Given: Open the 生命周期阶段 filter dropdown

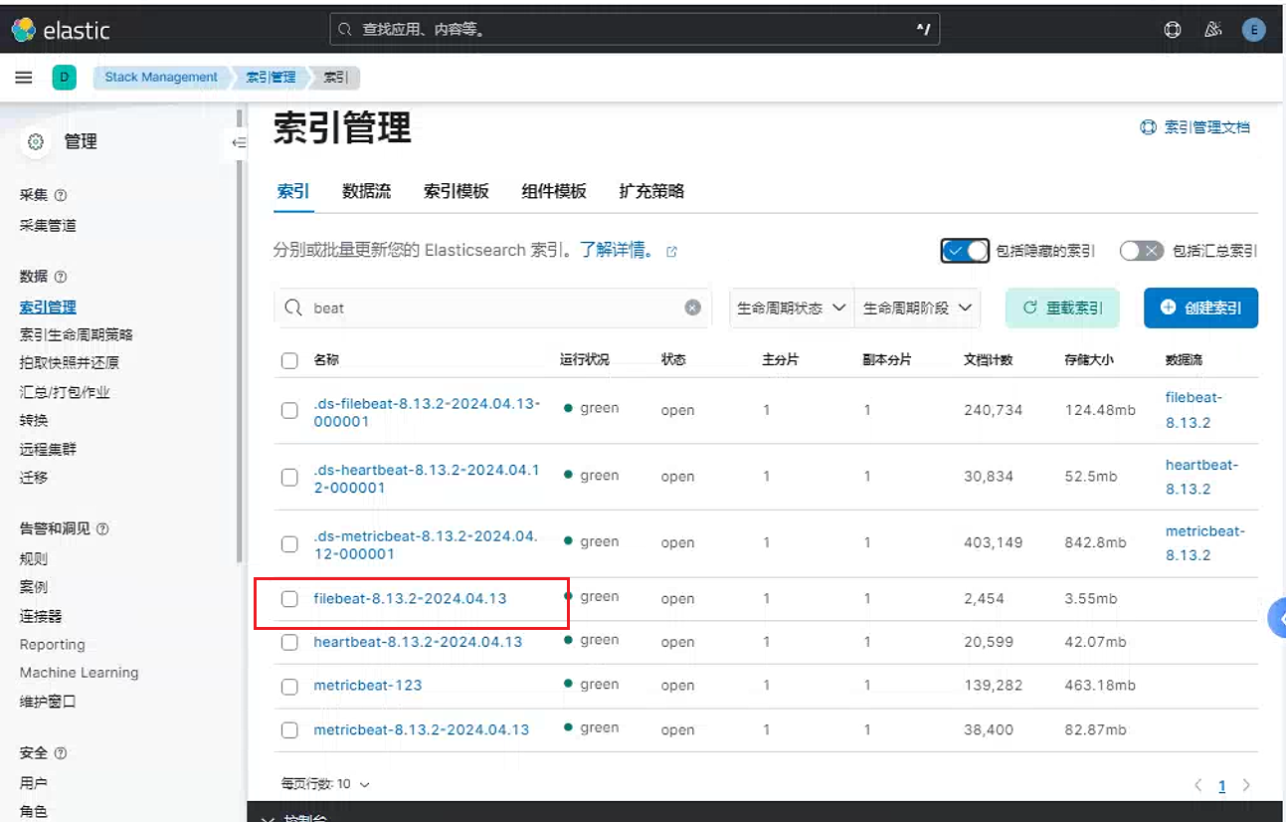Looking at the screenshot, I should [x=917, y=308].
